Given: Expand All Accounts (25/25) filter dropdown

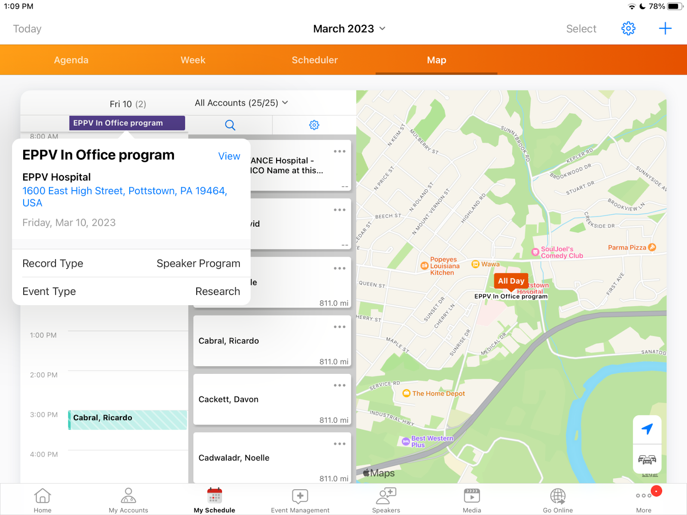Looking at the screenshot, I should pyautogui.click(x=241, y=103).
